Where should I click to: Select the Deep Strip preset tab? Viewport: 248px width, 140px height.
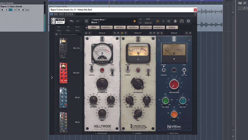[x=133, y=27]
